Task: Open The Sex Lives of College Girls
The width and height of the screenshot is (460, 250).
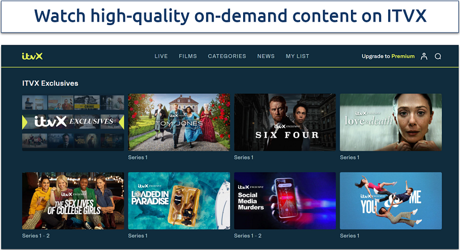Action: pyautogui.click(x=73, y=201)
